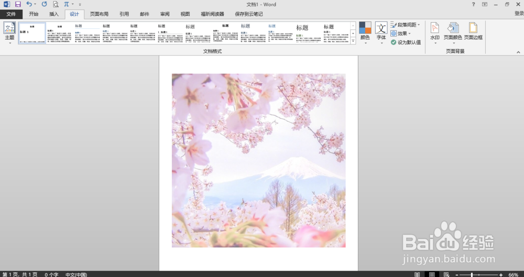
Task: Click the 66% zoom level
Action: [x=514, y=275]
